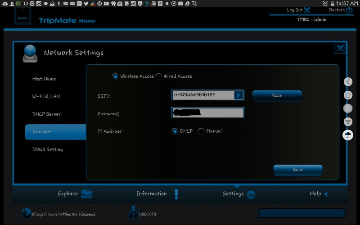
Task: Open the DHCP Server section
Action: click(46, 114)
